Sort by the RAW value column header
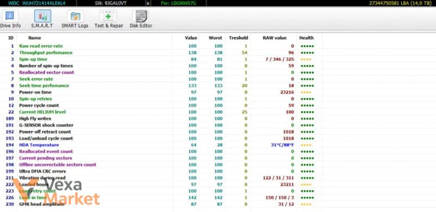Image resolution: width=436 pixels, height=212 pixels. (275, 38)
